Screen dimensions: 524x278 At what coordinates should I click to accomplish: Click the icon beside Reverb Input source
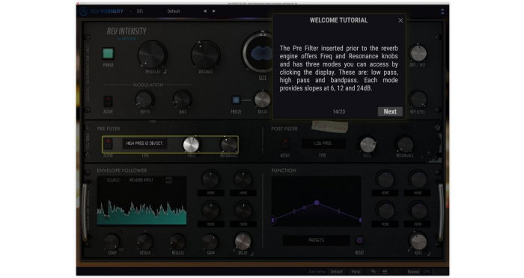[168, 180]
